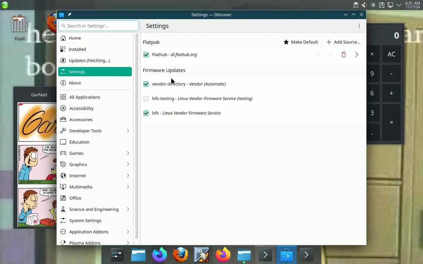Open Flathub source details chevron

coord(357,54)
